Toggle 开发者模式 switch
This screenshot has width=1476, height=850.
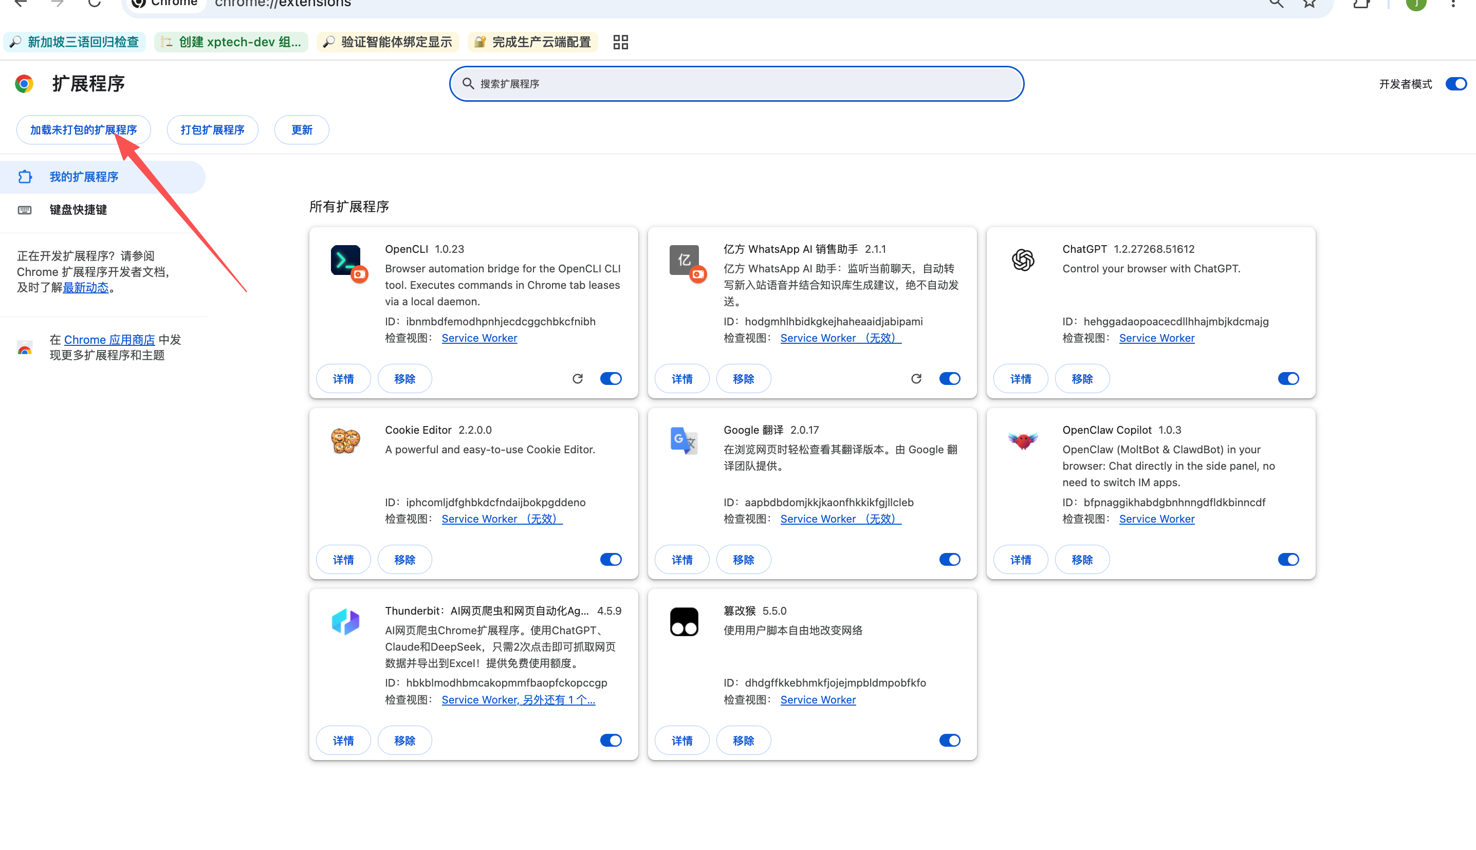point(1456,84)
